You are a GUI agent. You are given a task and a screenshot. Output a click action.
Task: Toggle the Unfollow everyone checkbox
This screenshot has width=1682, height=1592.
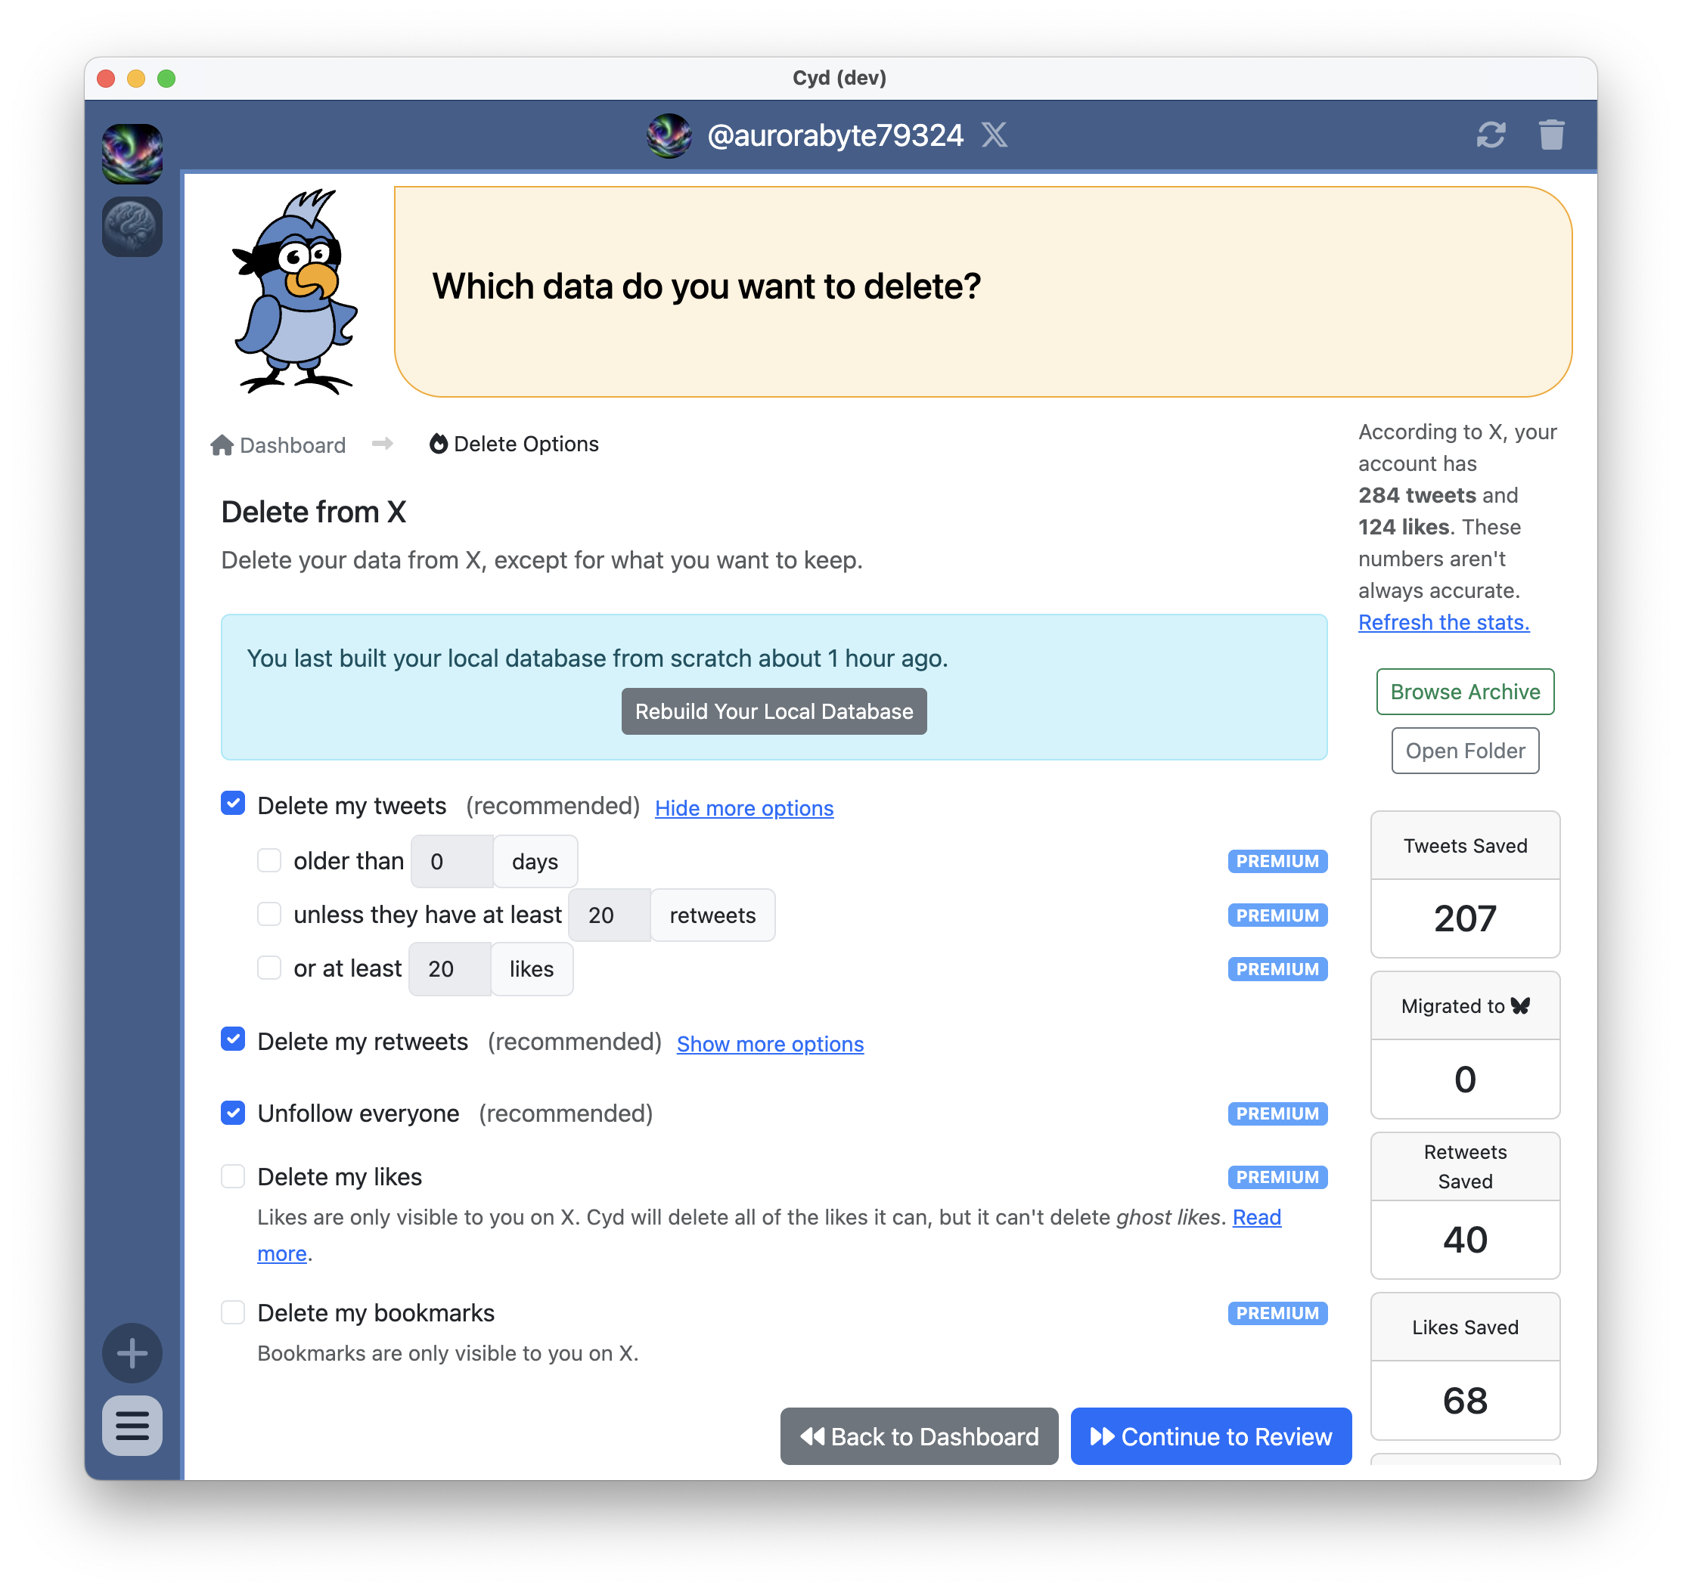233,1113
